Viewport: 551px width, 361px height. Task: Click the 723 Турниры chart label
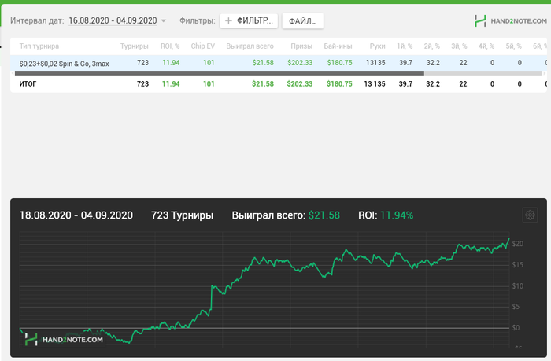click(x=182, y=215)
